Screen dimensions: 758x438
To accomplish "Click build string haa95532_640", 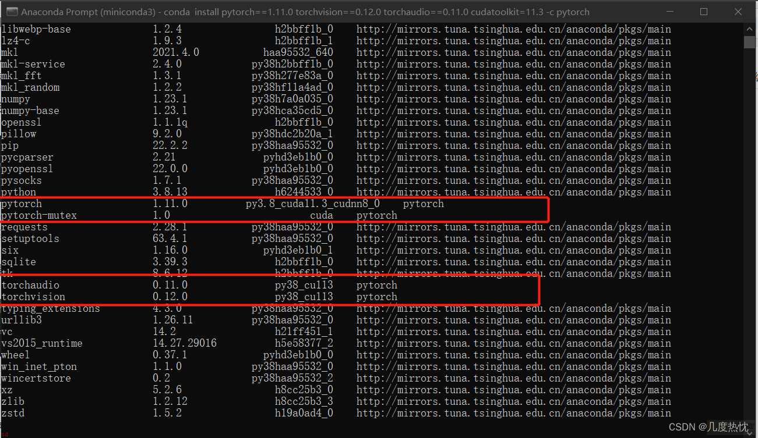I will coord(298,52).
